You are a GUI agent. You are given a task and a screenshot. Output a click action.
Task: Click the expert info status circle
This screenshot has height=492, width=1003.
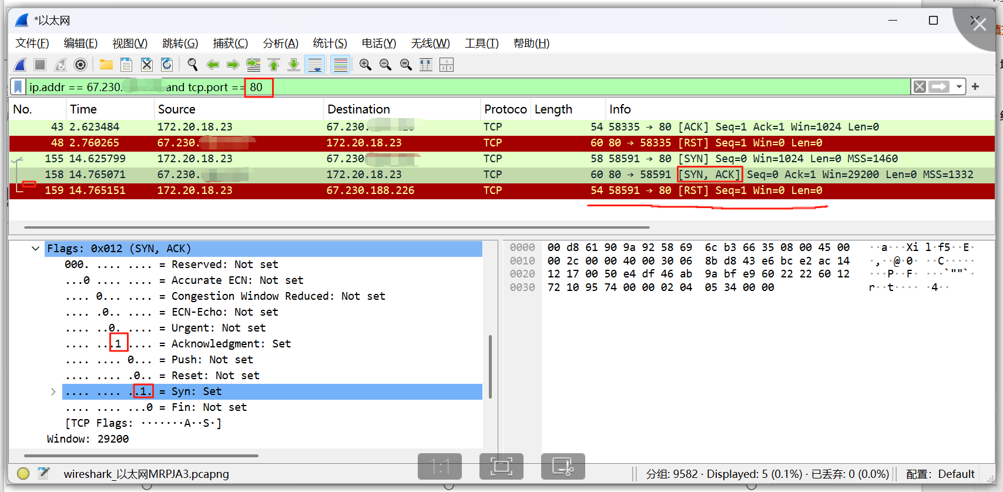24,474
